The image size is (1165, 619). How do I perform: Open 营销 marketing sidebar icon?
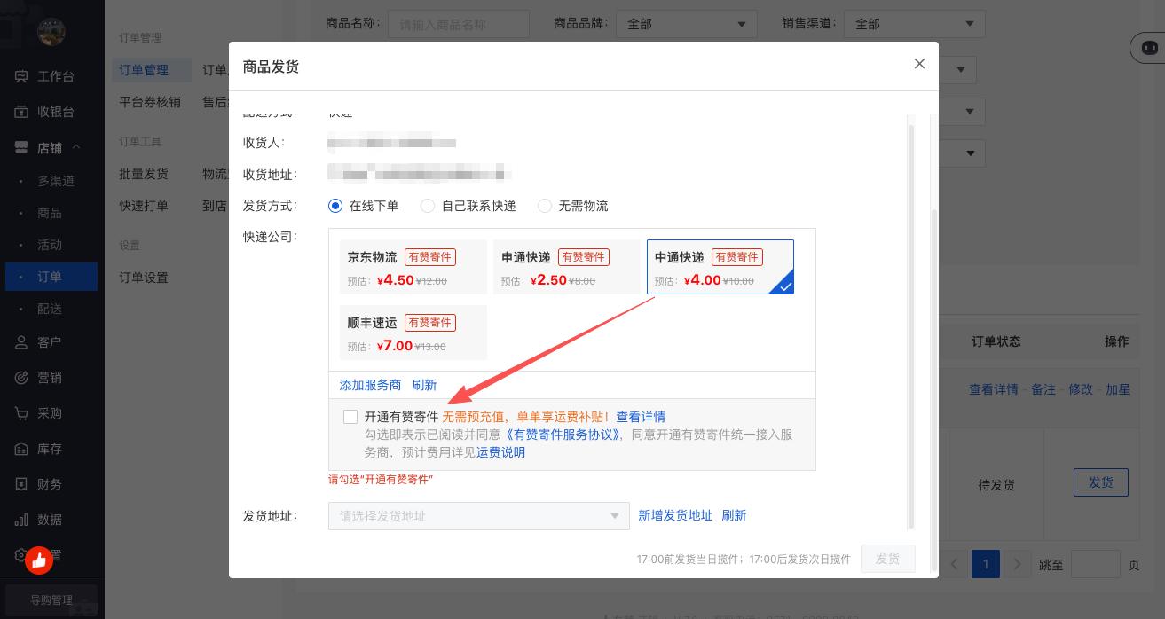21,378
